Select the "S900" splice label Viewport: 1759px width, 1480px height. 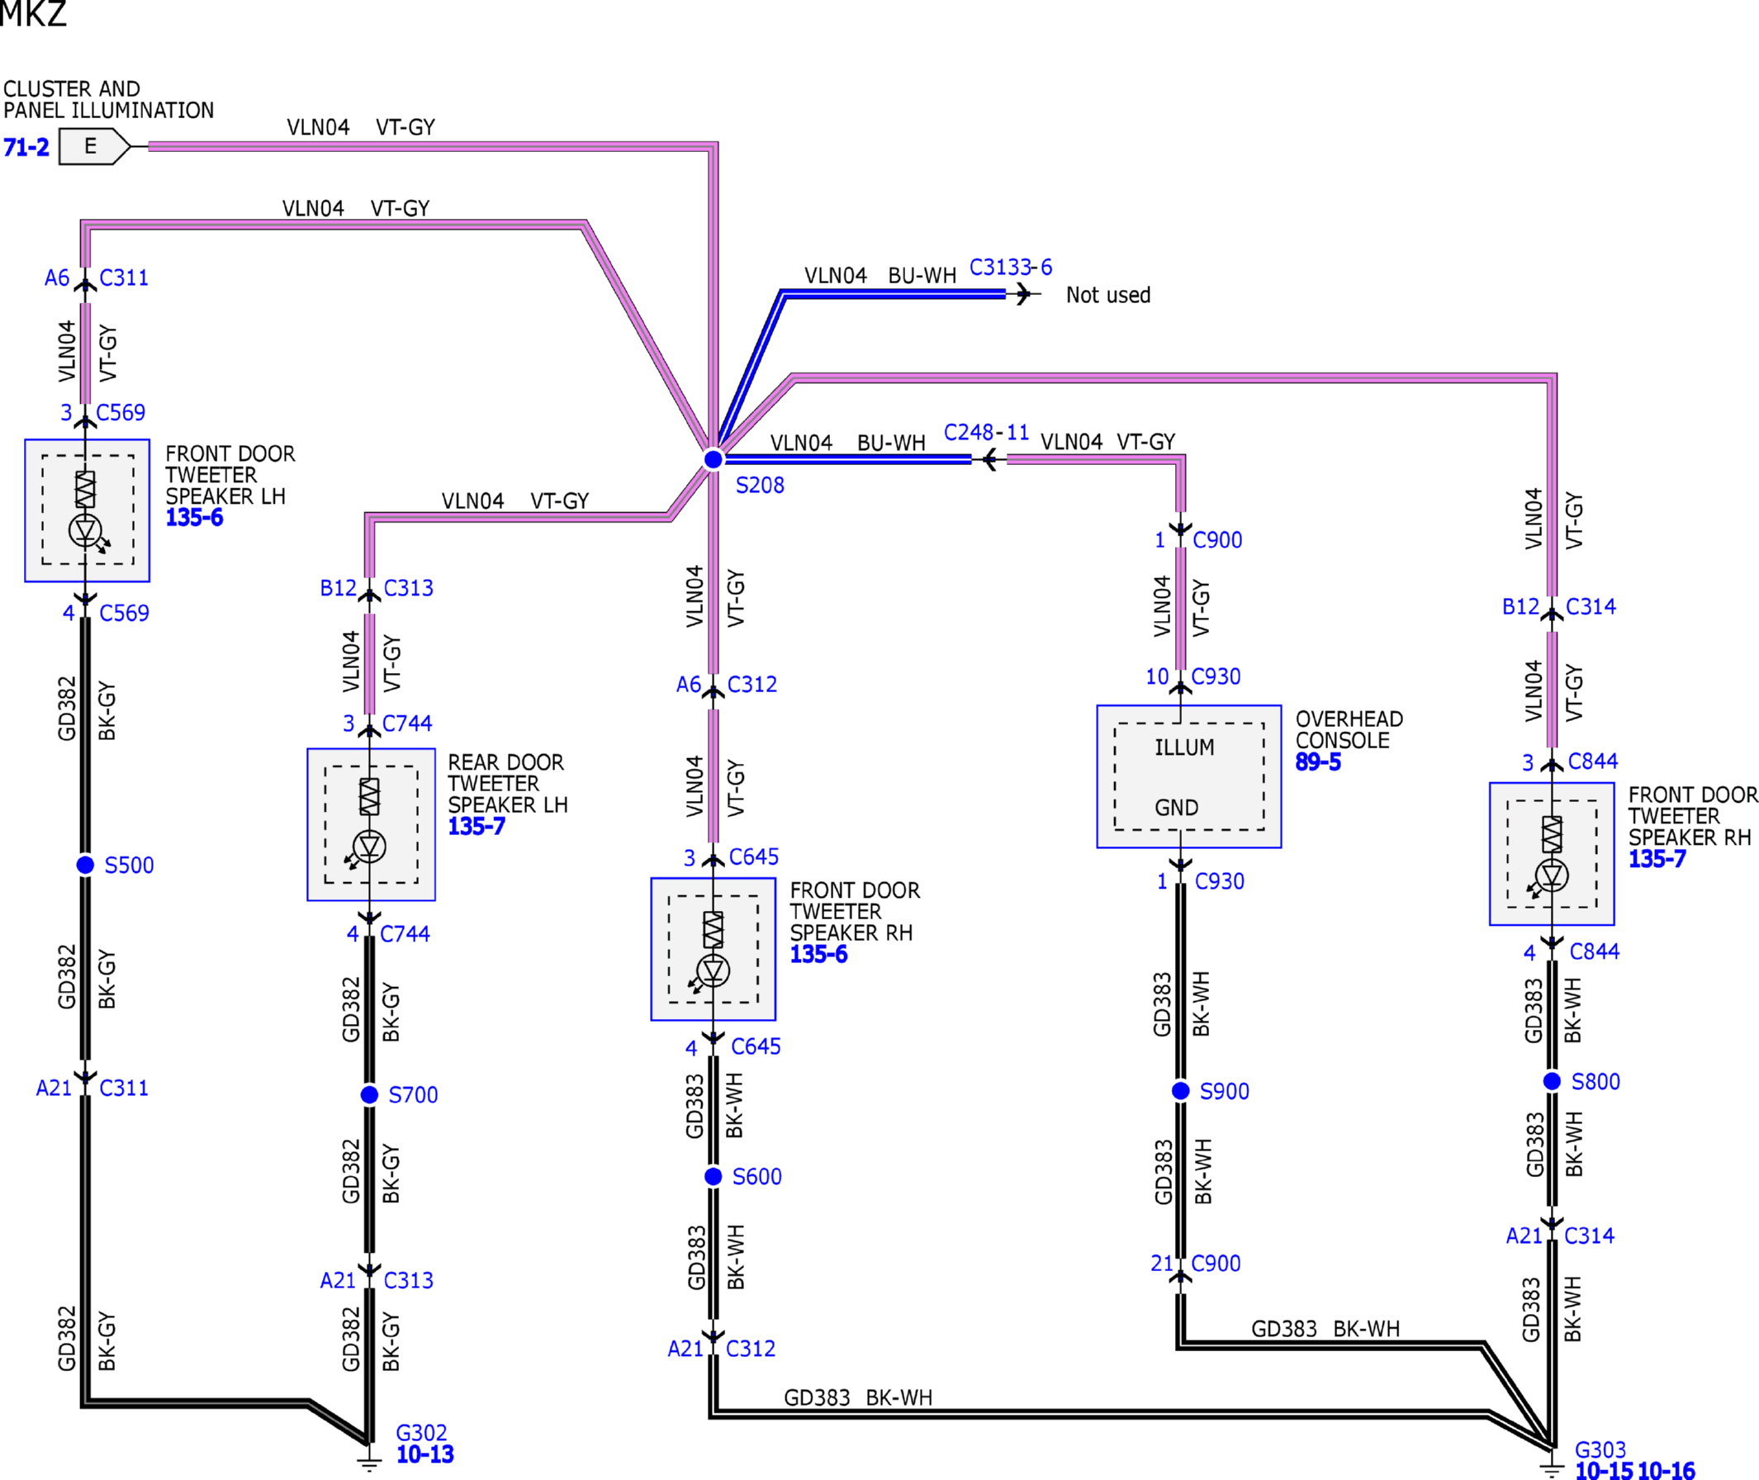click(1225, 1092)
